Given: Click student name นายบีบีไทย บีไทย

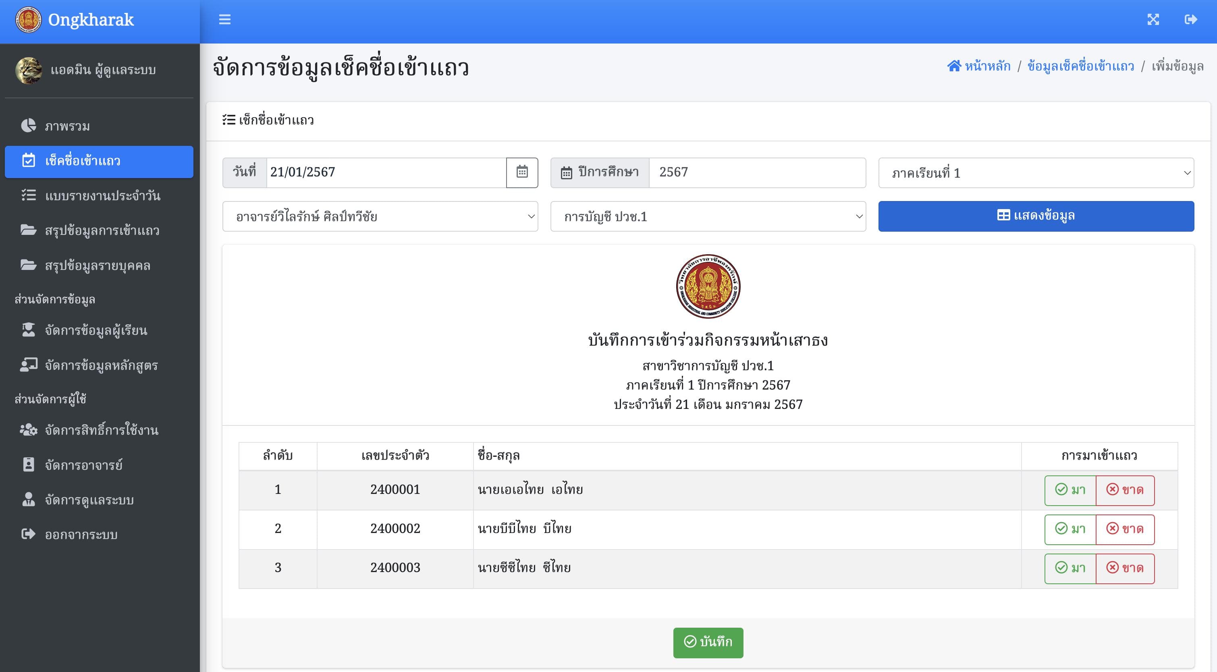Looking at the screenshot, I should point(524,529).
